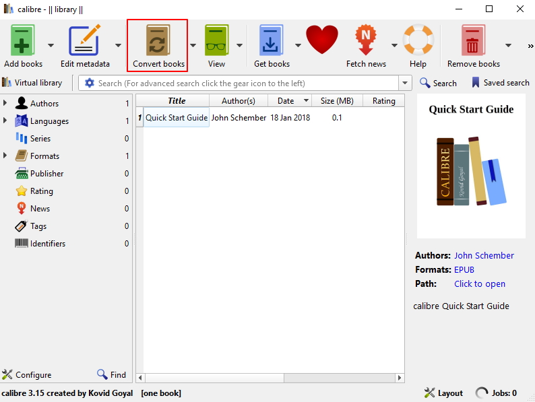Show more toolbar items chevron
Screen dimensions: 535x402
coord(530,46)
